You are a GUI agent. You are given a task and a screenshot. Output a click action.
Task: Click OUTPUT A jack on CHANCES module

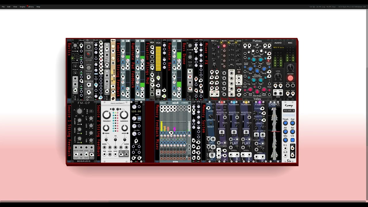click(89, 85)
